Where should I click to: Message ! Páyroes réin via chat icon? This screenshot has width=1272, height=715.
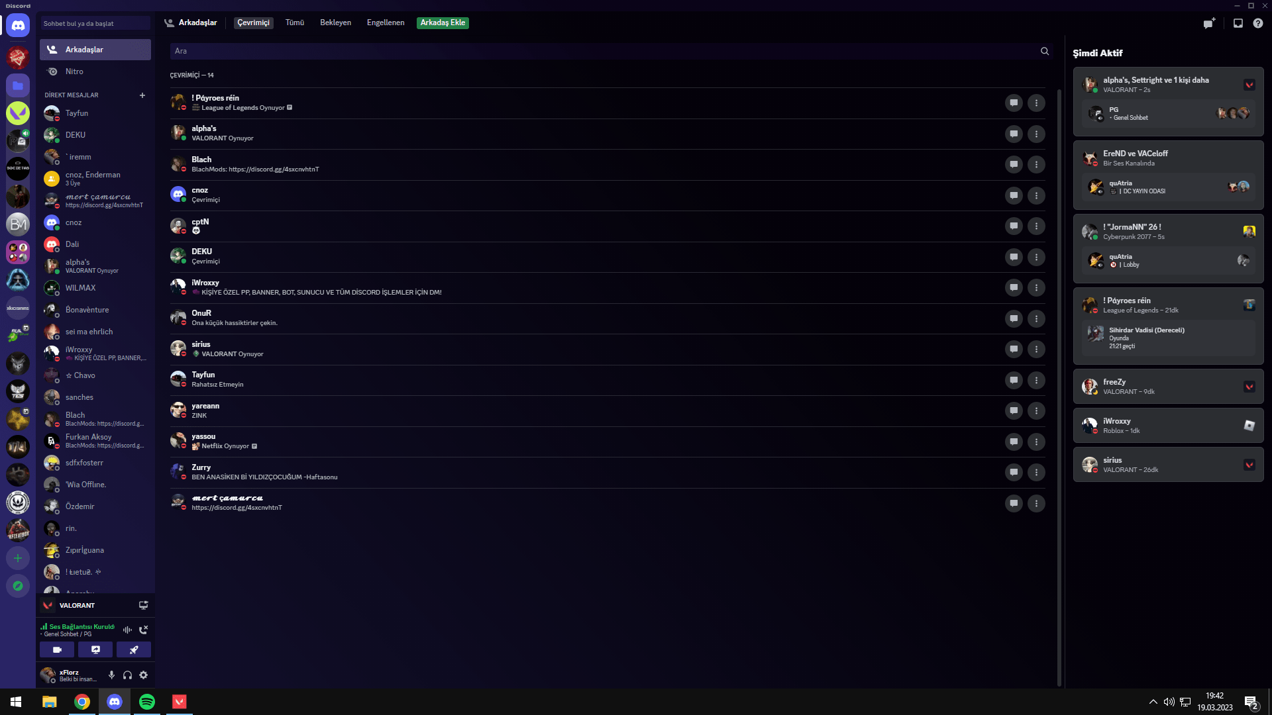pos(1014,103)
